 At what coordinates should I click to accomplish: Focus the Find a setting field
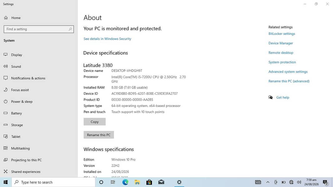click(39, 29)
